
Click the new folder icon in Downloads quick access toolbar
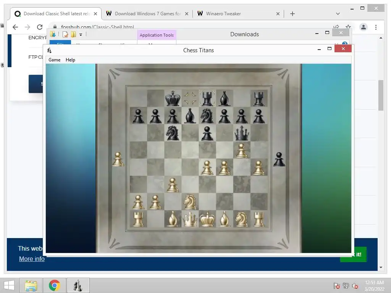[x=73, y=34]
